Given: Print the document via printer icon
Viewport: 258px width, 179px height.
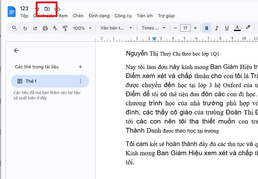Looking at the screenshot, I should click(x=45, y=28).
